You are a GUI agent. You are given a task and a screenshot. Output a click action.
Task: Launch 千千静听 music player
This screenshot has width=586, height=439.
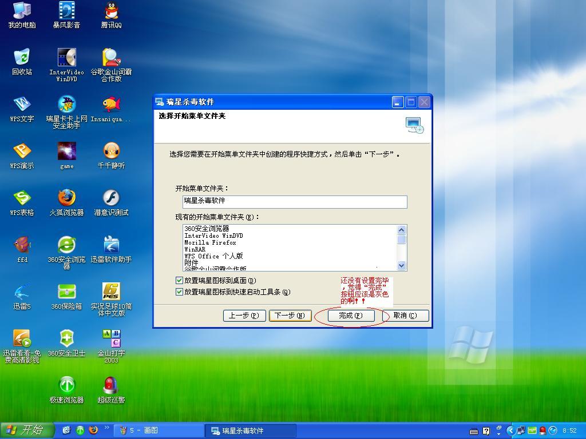pyautogui.click(x=111, y=156)
